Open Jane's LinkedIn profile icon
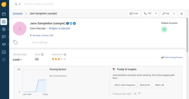Screen dimensions: 189x99 [x=74, y=23]
